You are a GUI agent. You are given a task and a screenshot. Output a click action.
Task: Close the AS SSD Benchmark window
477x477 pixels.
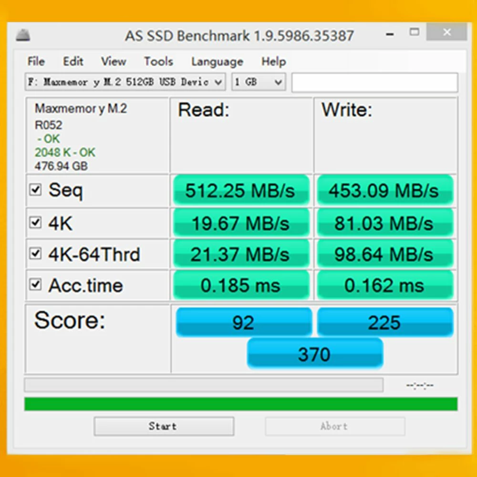[446, 32]
